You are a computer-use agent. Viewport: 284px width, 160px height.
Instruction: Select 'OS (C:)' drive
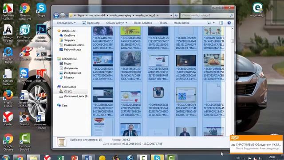point(68,92)
